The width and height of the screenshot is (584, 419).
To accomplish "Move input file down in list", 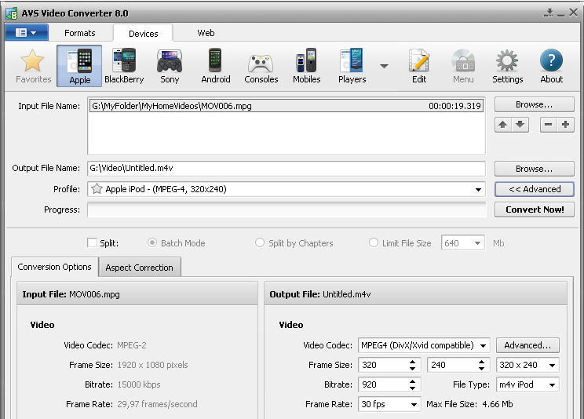I will pyautogui.click(x=520, y=125).
